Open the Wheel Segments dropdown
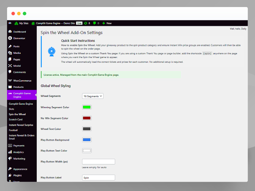 tap(92, 96)
